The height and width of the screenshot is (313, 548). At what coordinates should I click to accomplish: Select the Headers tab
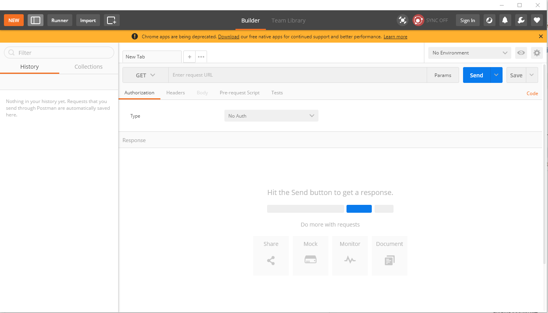pyautogui.click(x=175, y=93)
